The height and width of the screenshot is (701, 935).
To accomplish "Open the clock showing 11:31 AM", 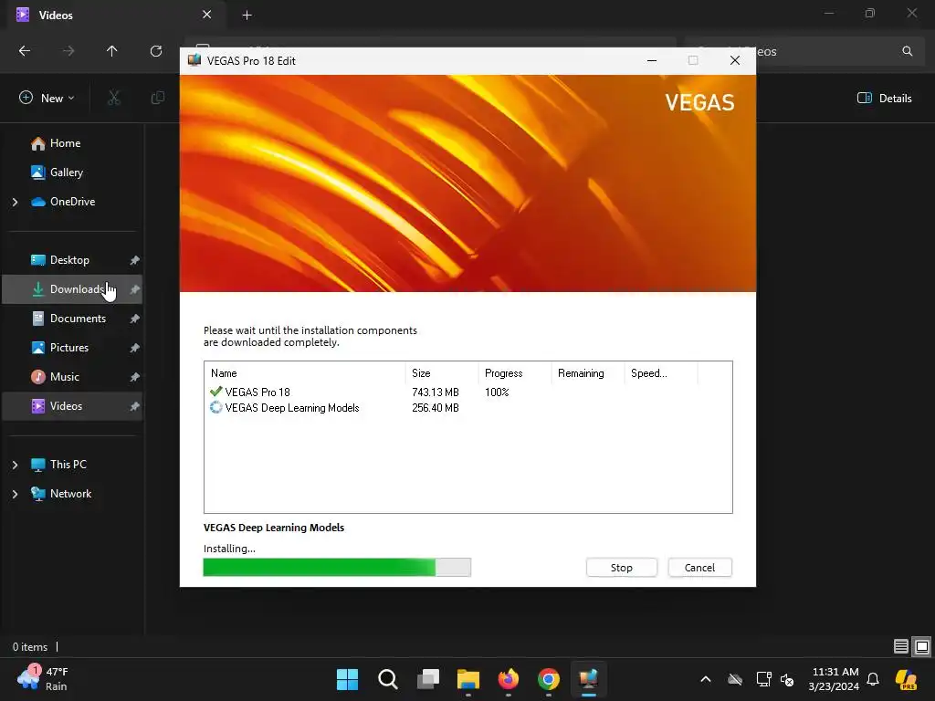I will point(834,679).
